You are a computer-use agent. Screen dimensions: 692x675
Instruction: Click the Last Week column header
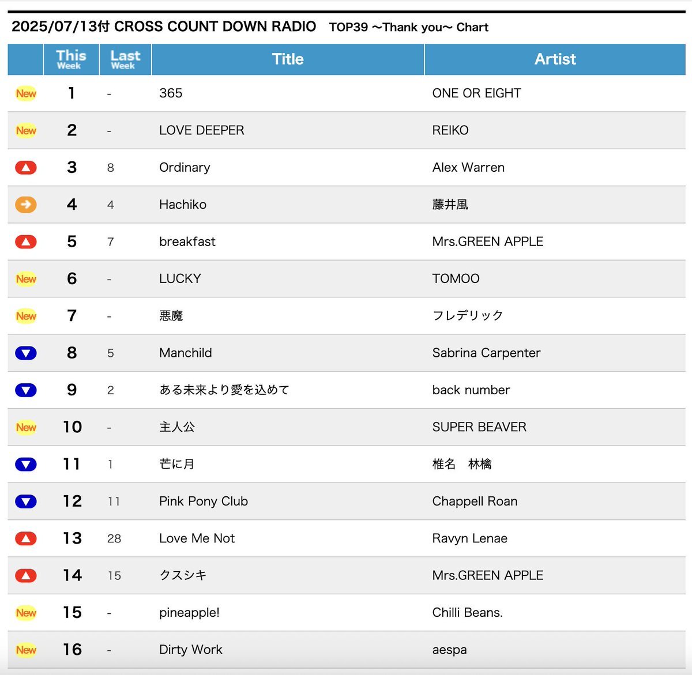pyautogui.click(x=125, y=59)
